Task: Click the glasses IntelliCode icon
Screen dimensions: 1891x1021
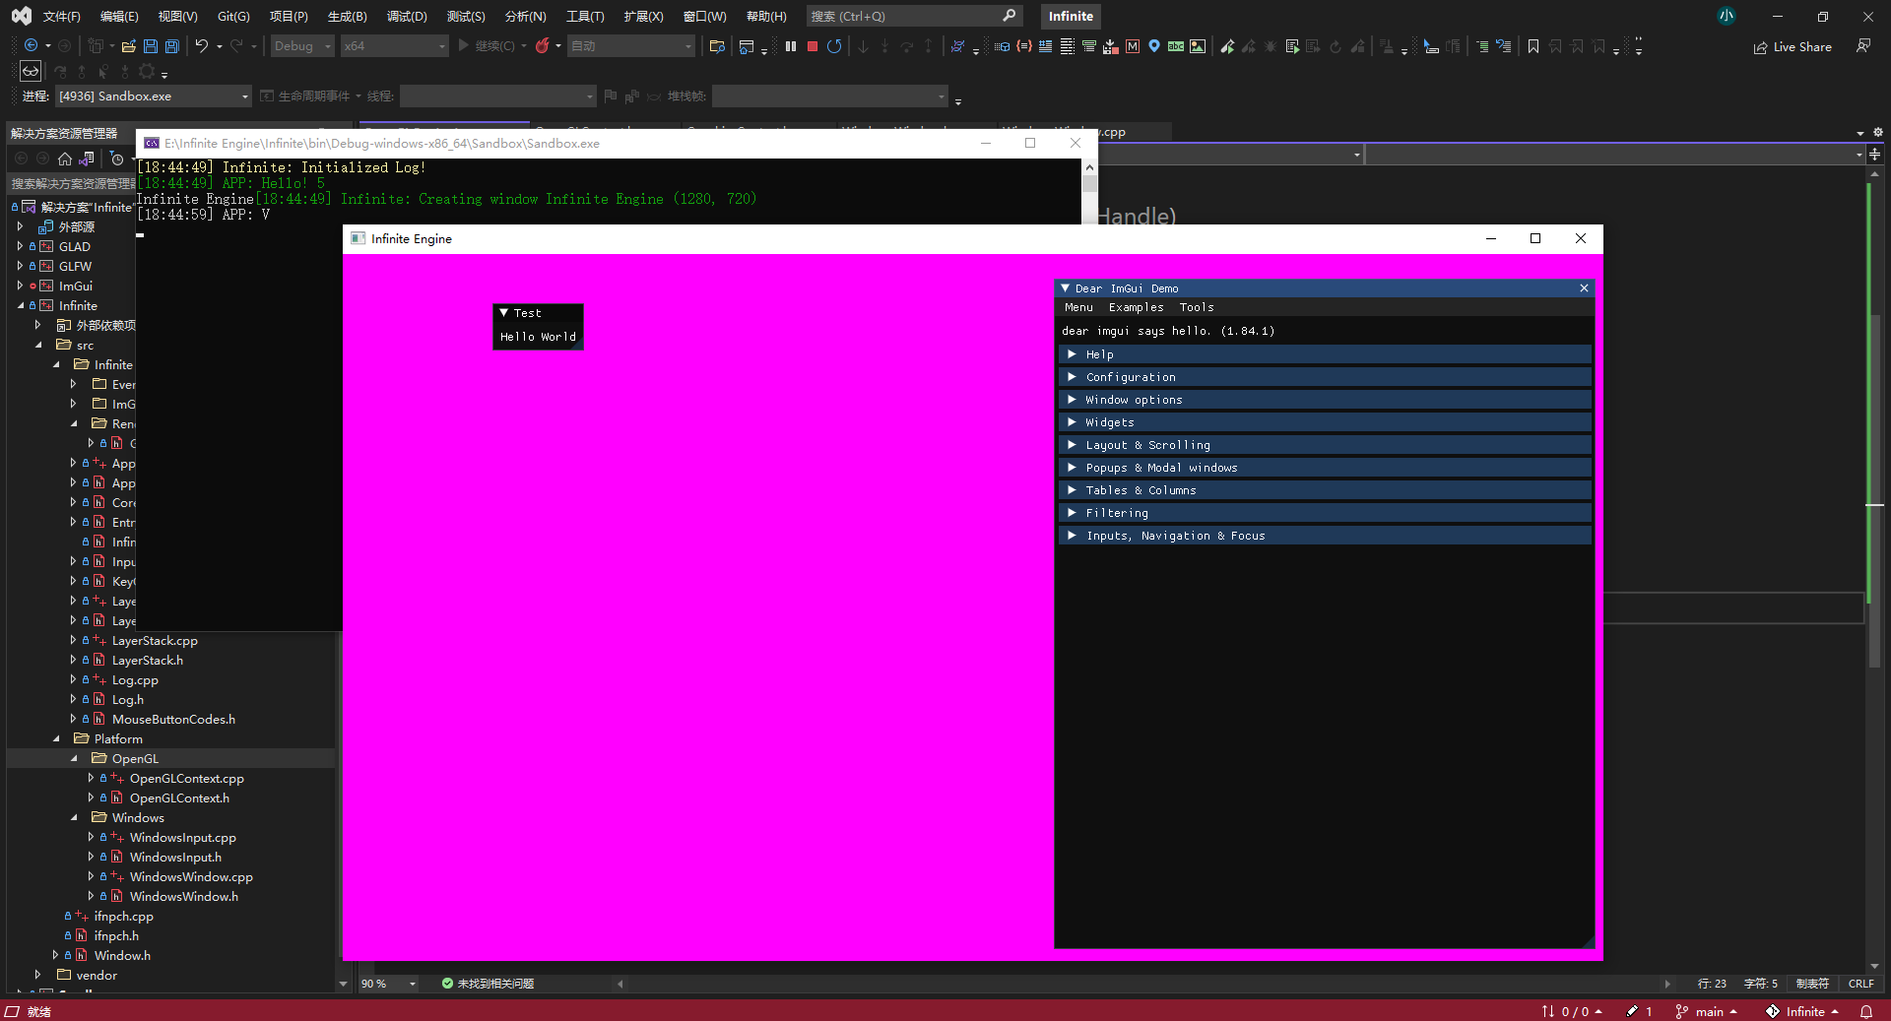Action: pos(31,71)
